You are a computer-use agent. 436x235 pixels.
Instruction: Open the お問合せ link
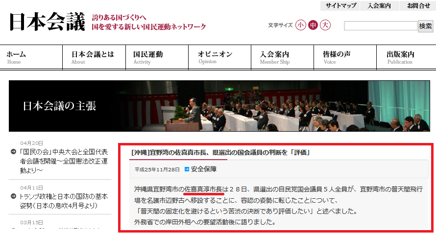[418, 6]
